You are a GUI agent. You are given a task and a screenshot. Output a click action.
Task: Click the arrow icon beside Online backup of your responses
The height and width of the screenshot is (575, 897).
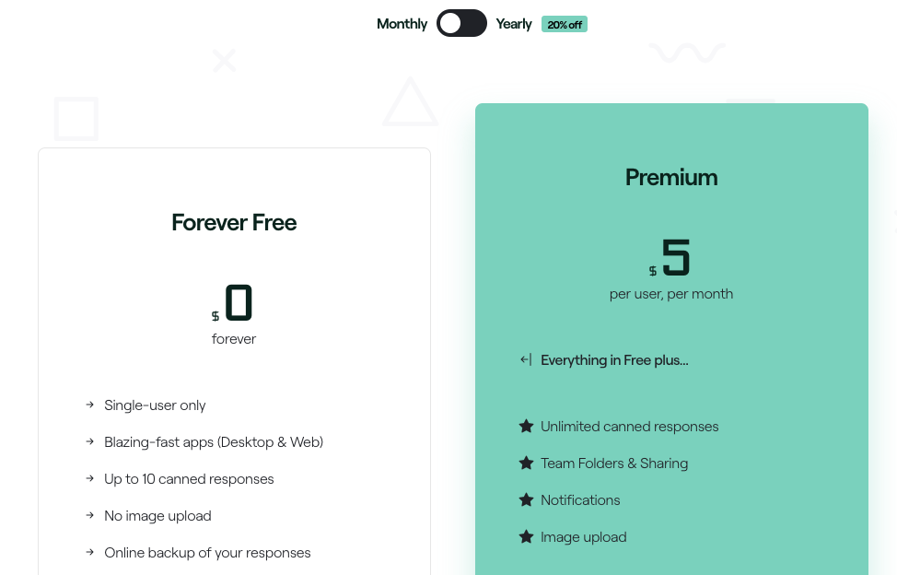click(89, 553)
